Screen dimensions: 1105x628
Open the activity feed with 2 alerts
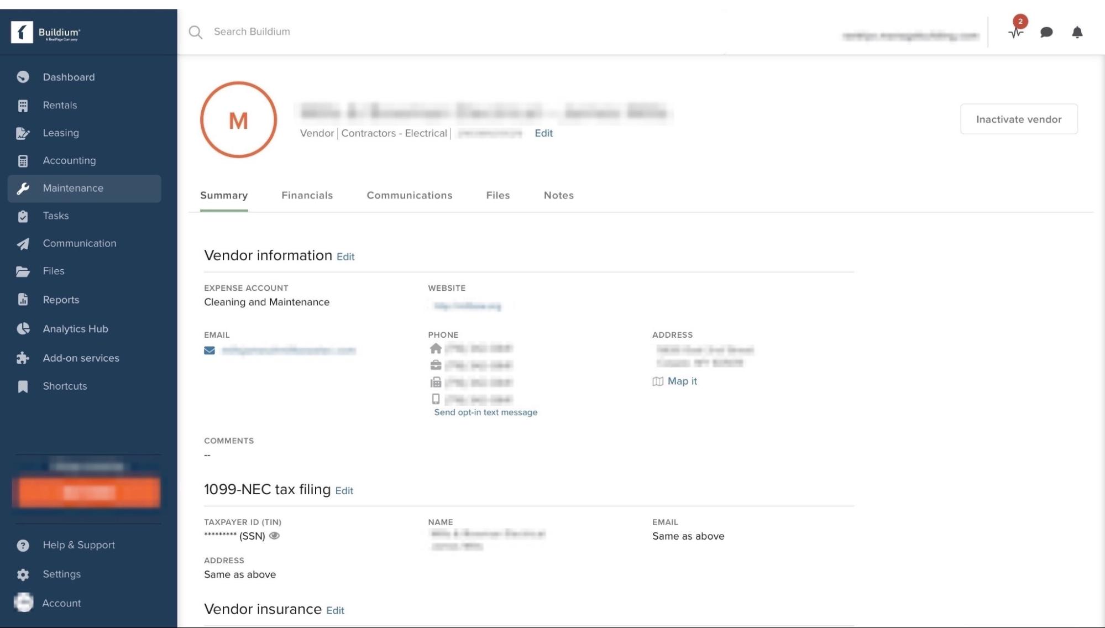click(x=1015, y=34)
